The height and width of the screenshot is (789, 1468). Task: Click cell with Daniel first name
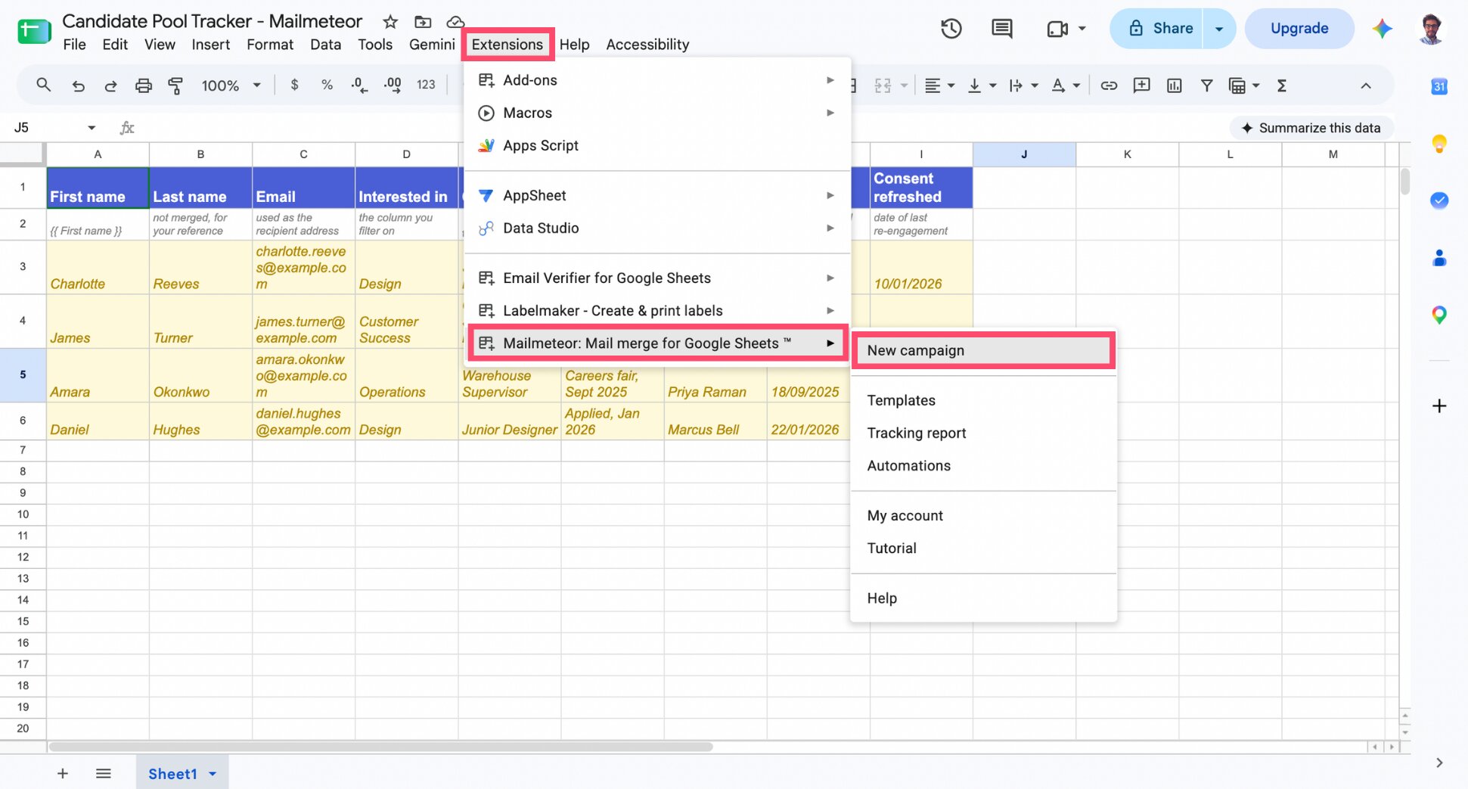tap(98, 421)
